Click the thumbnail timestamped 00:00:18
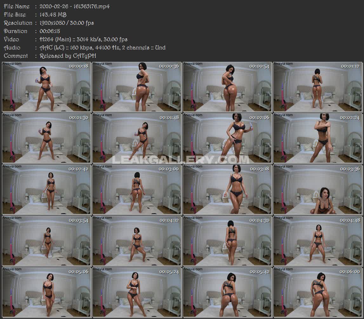This screenshot has height=319, width=364. pyautogui.click(x=46, y=87)
